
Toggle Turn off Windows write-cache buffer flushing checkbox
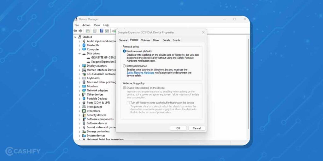point(128,103)
